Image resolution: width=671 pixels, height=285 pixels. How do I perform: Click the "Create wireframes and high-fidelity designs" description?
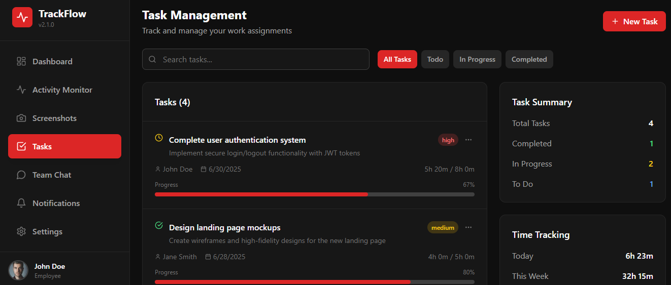[277, 240]
